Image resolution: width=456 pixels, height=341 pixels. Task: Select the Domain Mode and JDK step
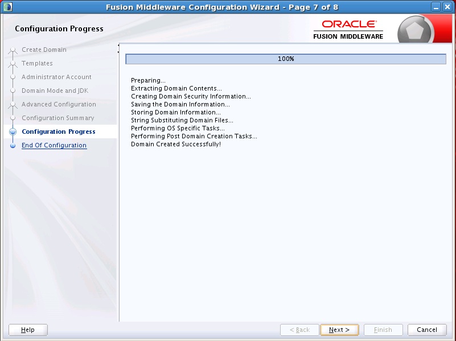tap(55, 91)
